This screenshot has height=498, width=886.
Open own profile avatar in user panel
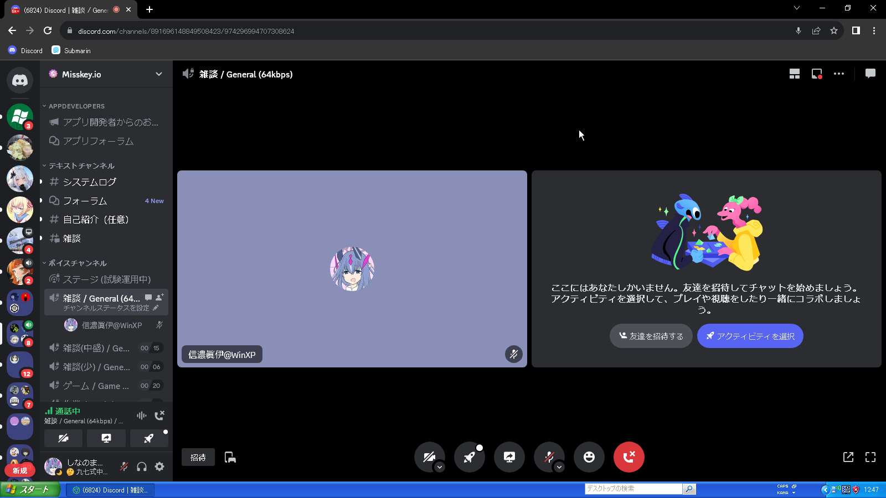tap(53, 466)
